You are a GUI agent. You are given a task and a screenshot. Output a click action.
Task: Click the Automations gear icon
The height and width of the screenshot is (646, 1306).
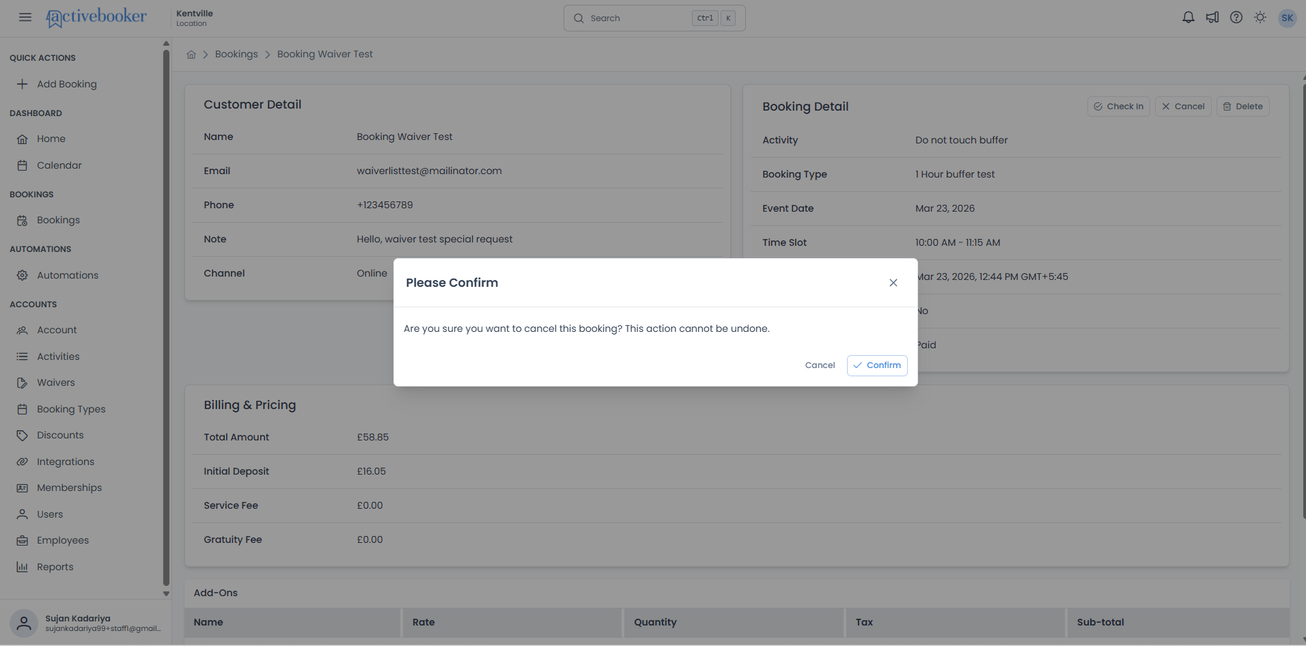coord(23,275)
